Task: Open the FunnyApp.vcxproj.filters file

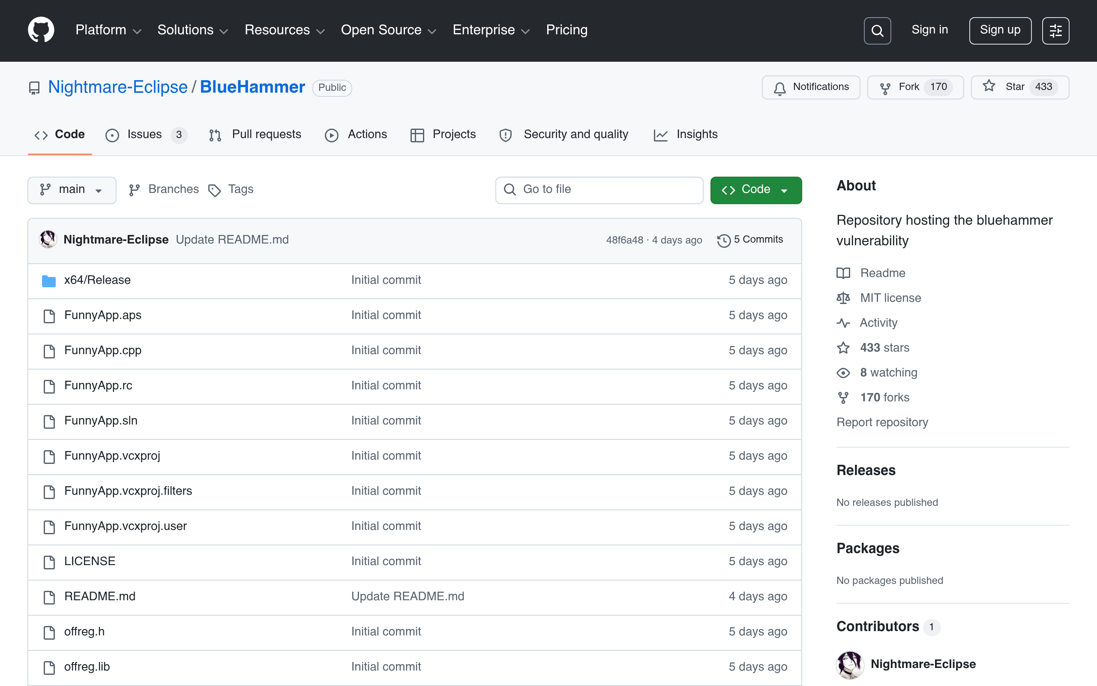Action: point(128,491)
